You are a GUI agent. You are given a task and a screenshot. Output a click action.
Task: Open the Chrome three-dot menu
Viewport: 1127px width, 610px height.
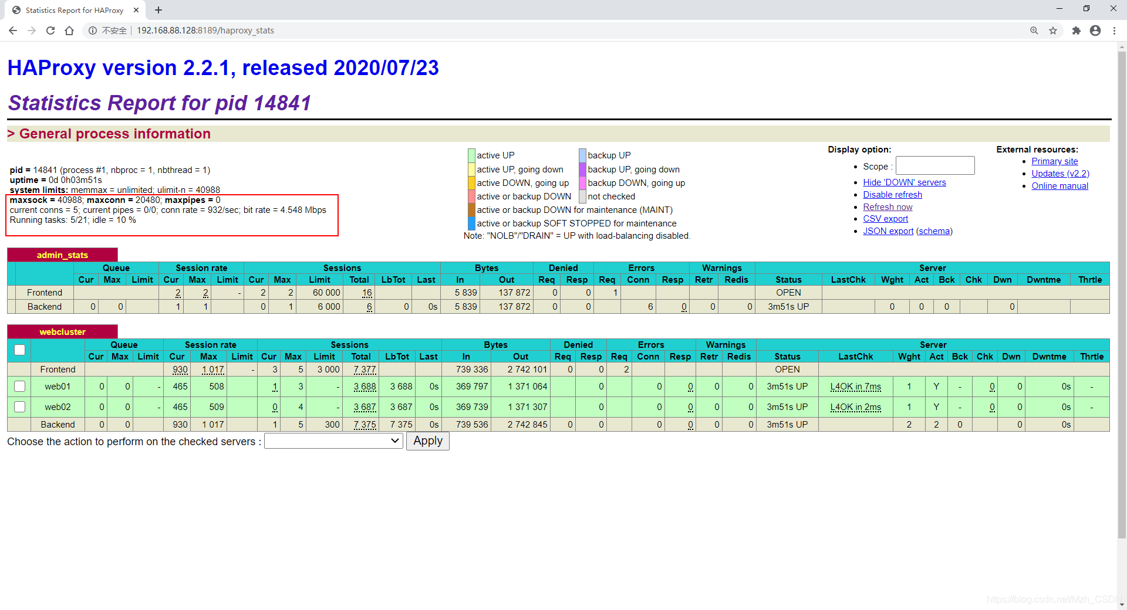(x=1114, y=30)
